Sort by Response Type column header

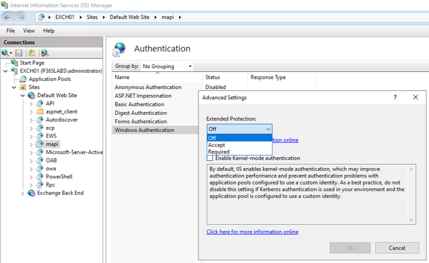(282, 77)
